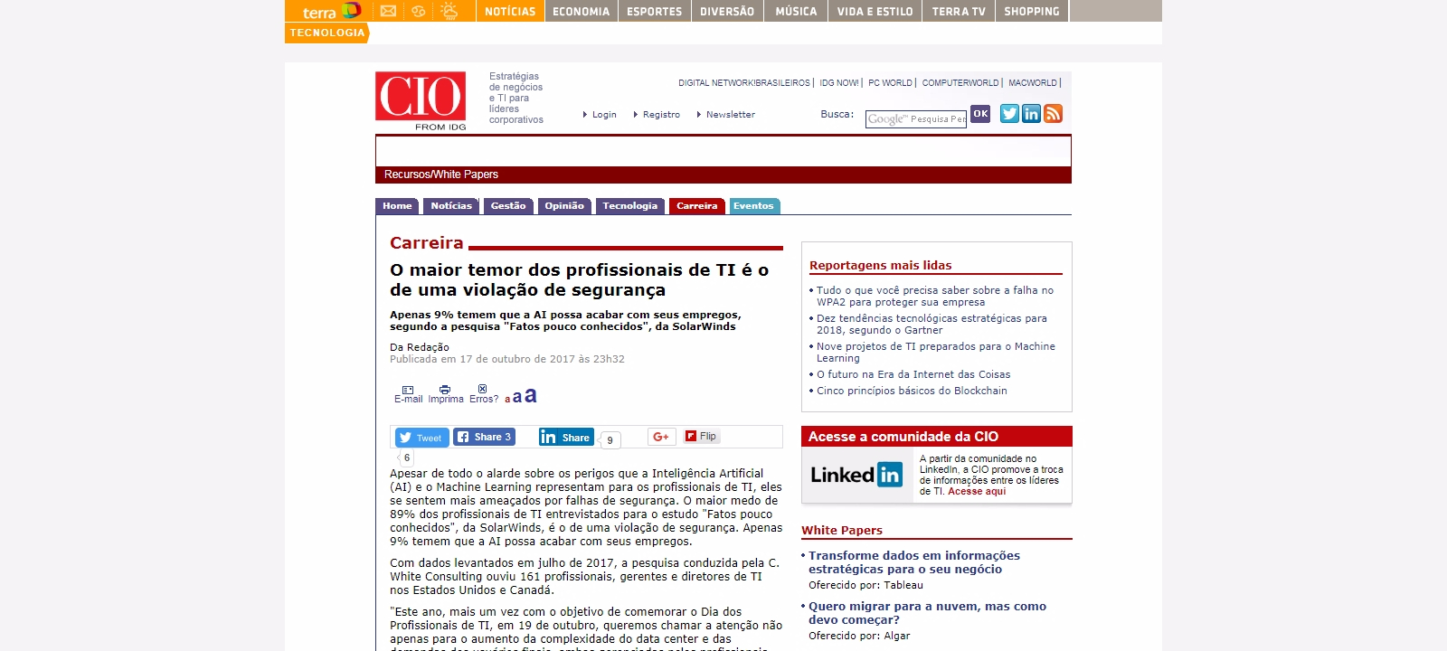1447x651 pixels.
Task: Open Internet das Coisas future article
Action: (913, 374)
